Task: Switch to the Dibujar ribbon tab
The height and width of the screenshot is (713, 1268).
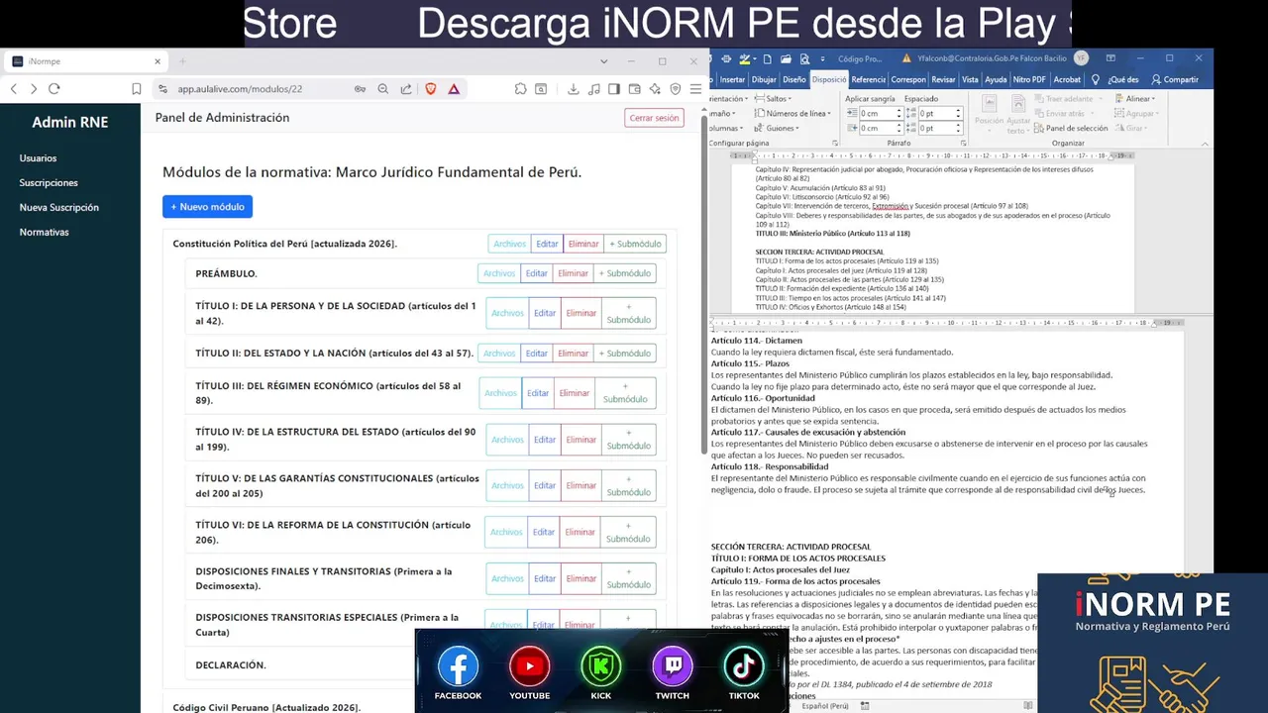Action: tap(764, 79)
